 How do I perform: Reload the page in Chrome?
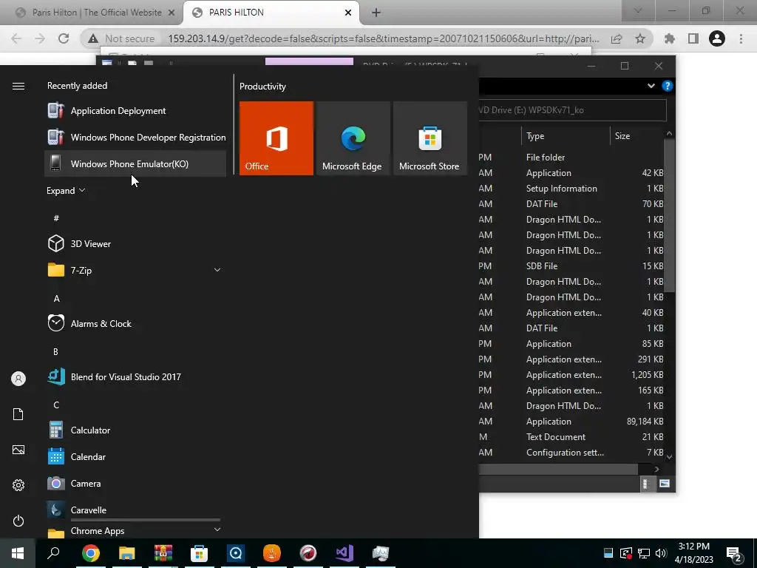(x=64, y=38)
